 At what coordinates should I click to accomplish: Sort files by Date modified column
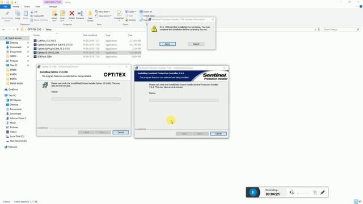pyautogui.click(x=90, y=35)
